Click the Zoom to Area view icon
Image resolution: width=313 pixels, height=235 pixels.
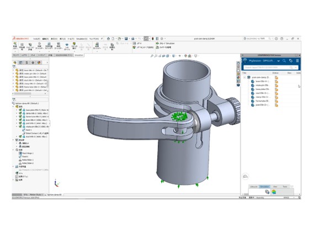click(x=156, y=56)
